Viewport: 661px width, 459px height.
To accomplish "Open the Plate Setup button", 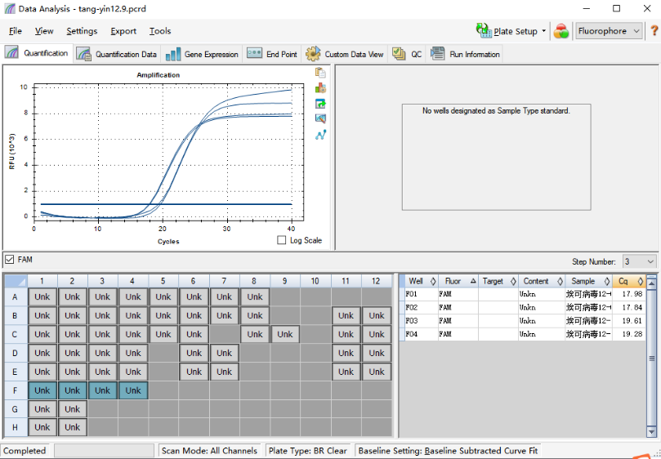I will click(507, 31).
